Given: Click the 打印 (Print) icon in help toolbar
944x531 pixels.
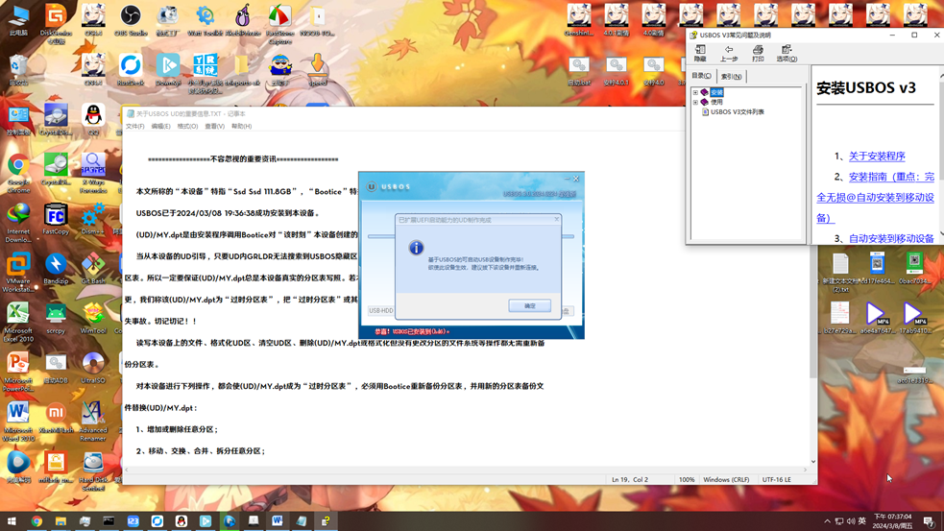Looking at the screenshot, I should (758, 53).
